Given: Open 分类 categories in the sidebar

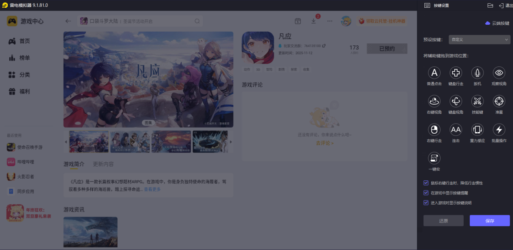Looking at the screenshot, I should coord(19,75).
